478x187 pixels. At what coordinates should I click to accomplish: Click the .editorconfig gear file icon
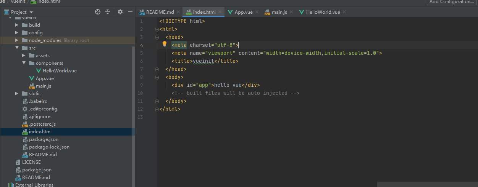[x=25, y=109]
